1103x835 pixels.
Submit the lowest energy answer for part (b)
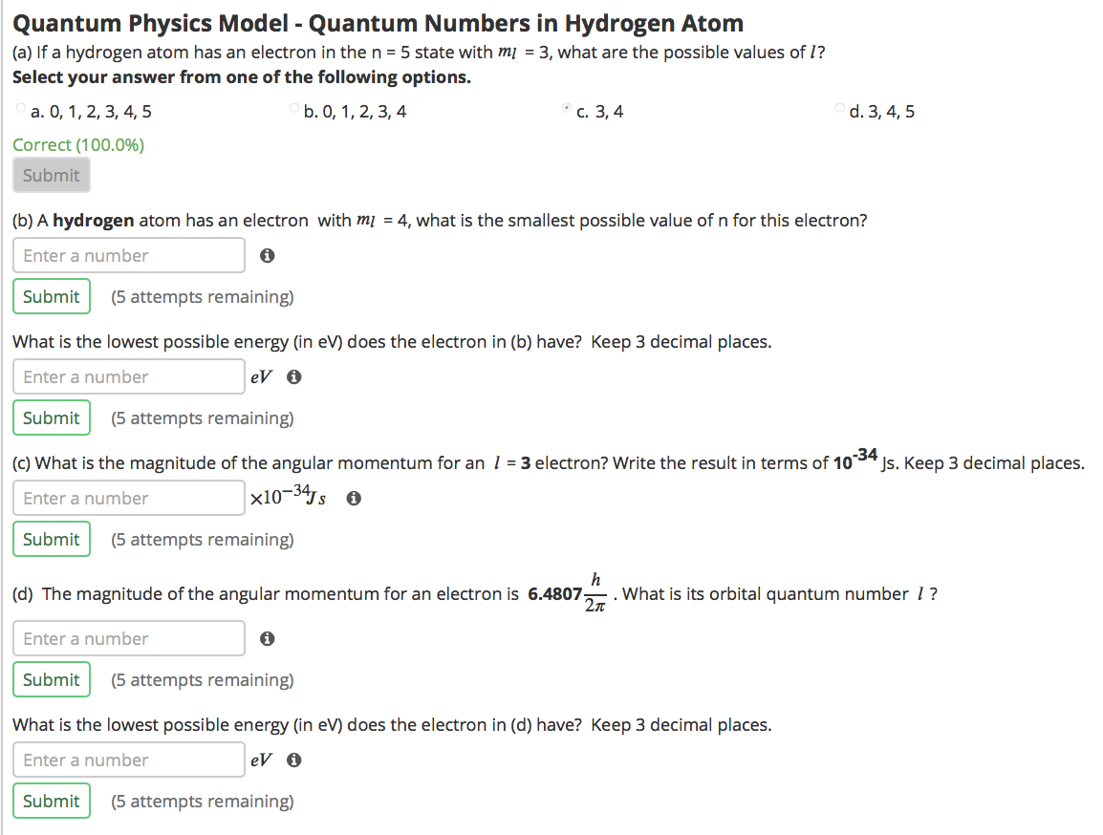click(x=51, y=417)
